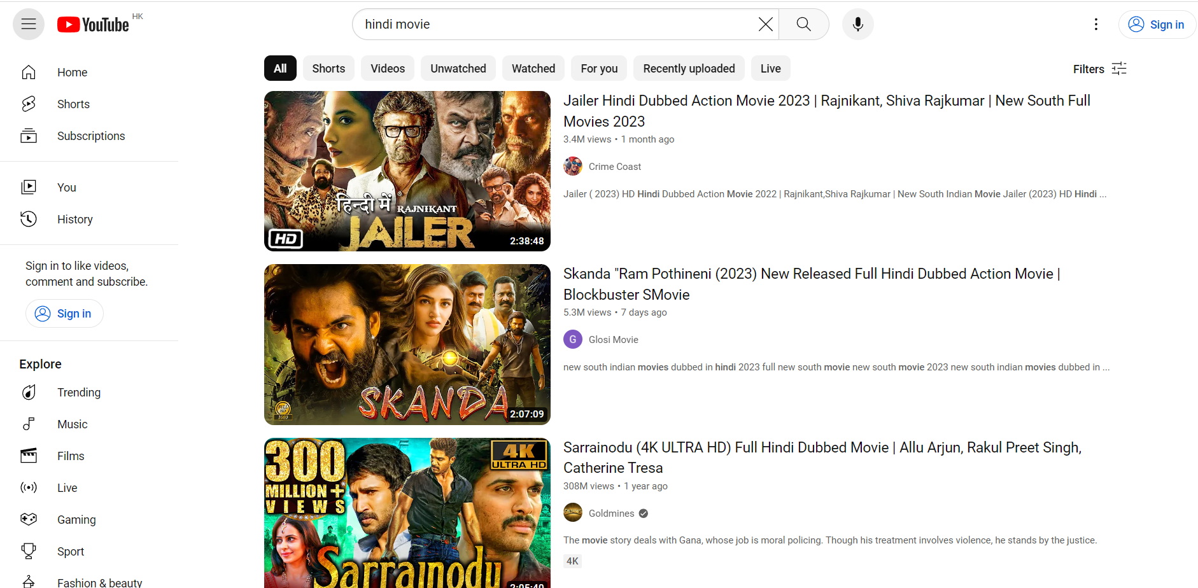Select the Unwatched filter chip
Viewport: 1198px width, 588px height.
tap(458, 69)
